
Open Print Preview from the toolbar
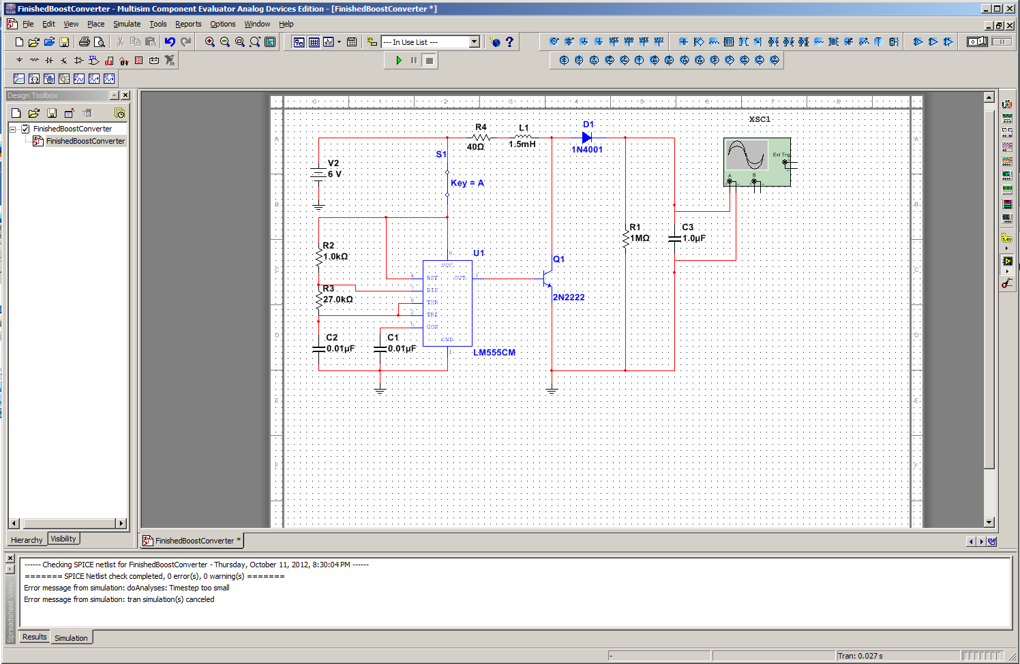click(x=99, y=42)
